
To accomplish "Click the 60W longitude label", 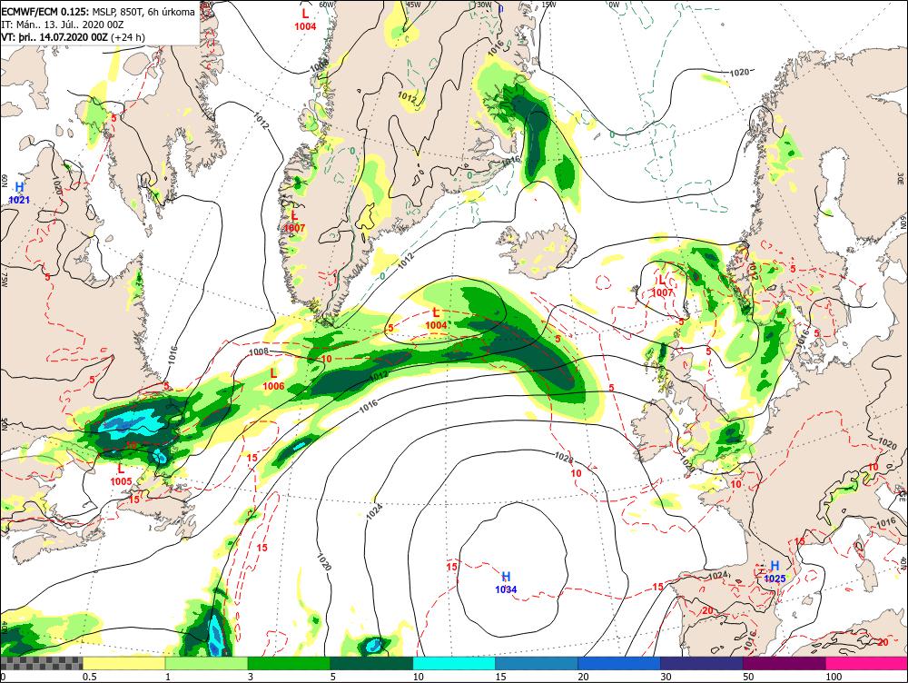I will (327, 4).
